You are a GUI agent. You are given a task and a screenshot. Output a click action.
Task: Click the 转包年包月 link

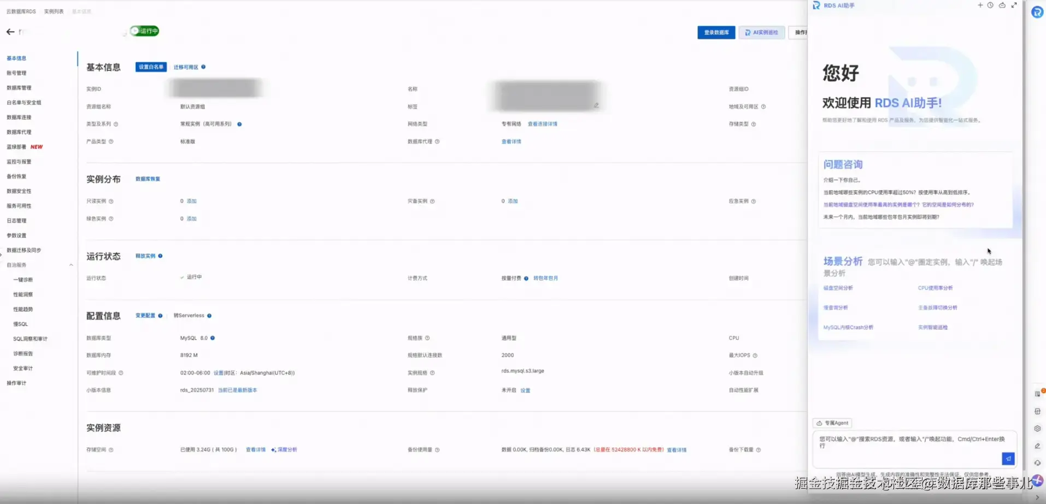[545, 278]
